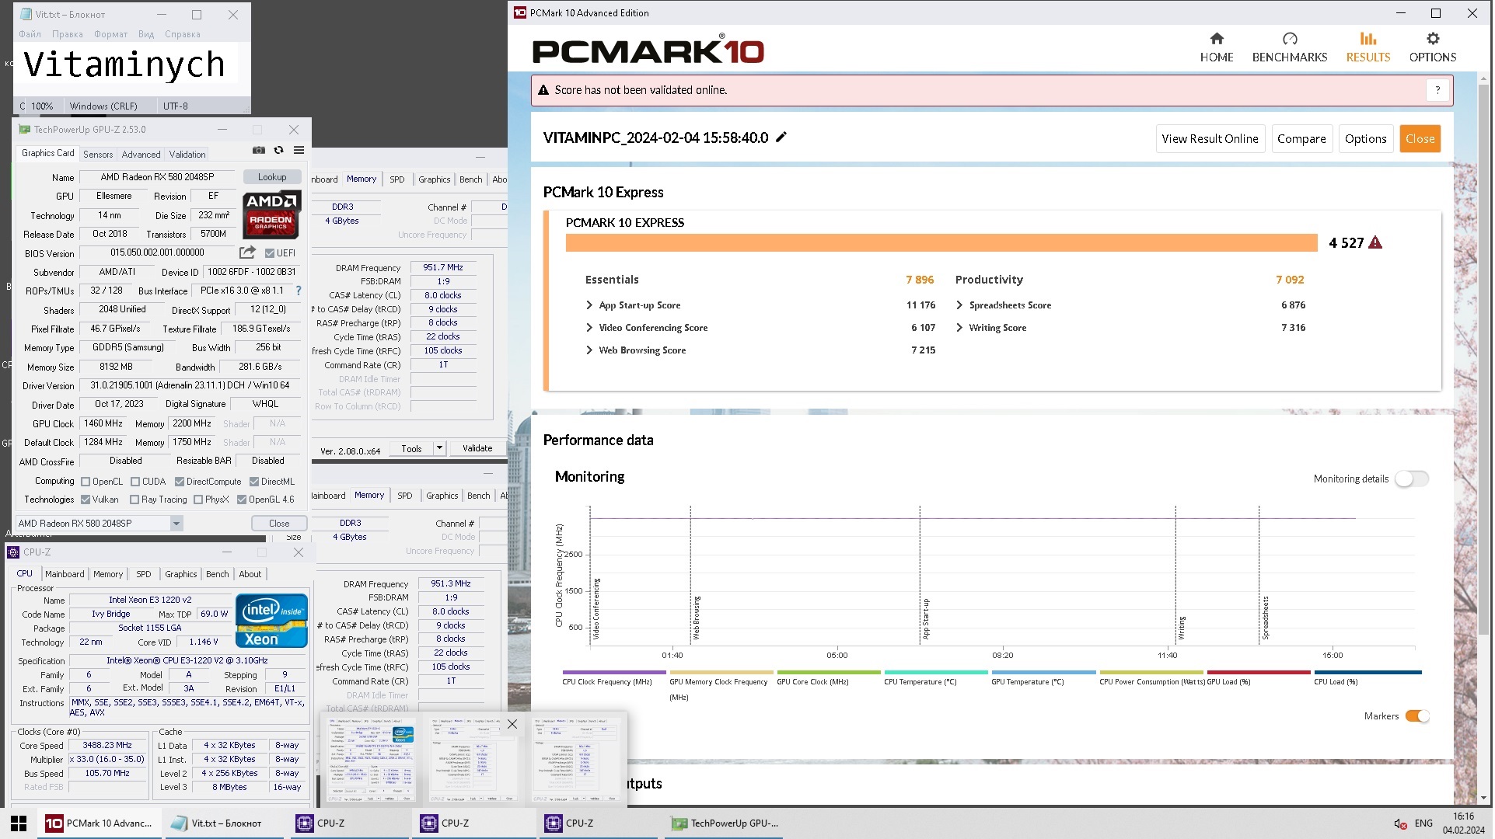The image size is (1495, 839).
Task: Click bus interface question mark in GPU-Z
Action: pos(299,291)
